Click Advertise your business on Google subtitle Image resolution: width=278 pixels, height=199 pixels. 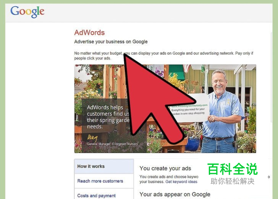click(111, 42)
